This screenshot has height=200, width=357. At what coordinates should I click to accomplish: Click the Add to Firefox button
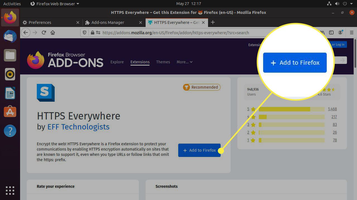pos(199,150)
